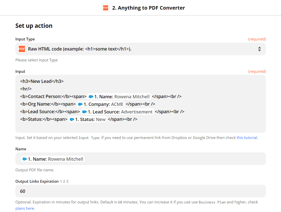Viewport: 281px width, 212px height.
Task: Click the token icon inside the Name field pill
Action: tap(25, 159)
